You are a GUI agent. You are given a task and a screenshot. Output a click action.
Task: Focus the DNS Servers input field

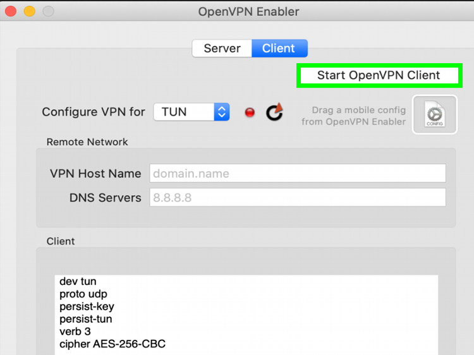pyautogui.click(x=298, y=197)
